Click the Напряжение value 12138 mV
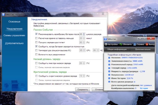 129,75
